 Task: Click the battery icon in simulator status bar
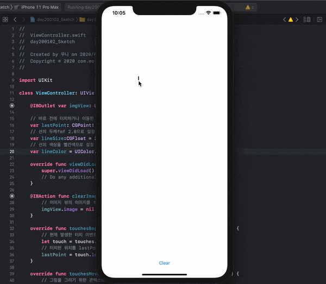coord(217,13)
